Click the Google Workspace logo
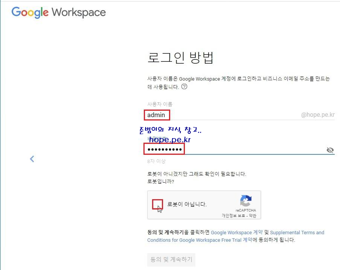Viewport: 340px width, 270px height. [x=58, y=12]
